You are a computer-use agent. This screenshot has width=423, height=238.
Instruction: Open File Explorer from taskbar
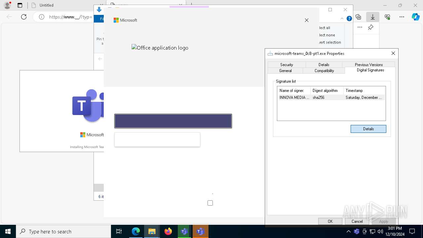pos(152,231)
